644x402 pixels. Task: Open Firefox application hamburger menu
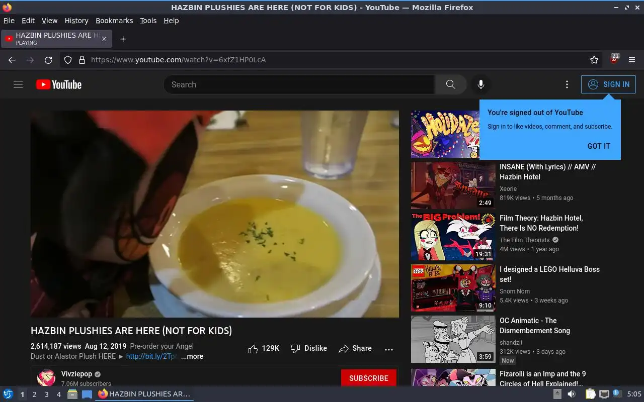point(632,60)
